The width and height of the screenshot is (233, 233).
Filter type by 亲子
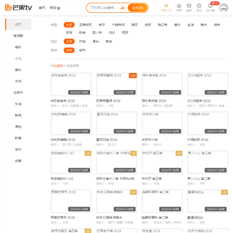pyautogui.click(x=102, y=25)
